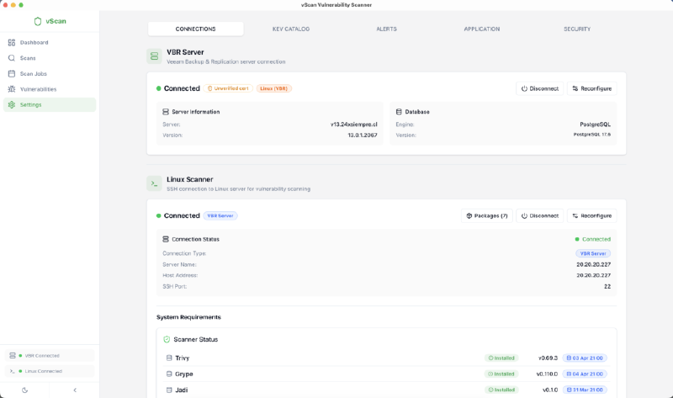
Task: Reconfigure the Linux Scanner connection
Action: click(592, 215)
